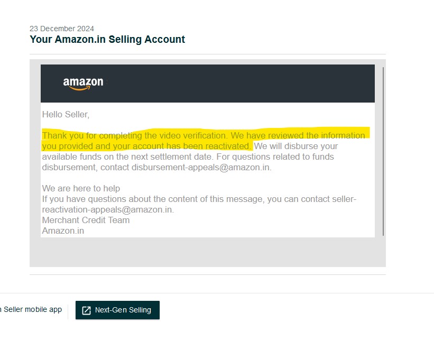
Task: Open 'Your Amazon.in Selling Account' title
Action: click(x=107, y=39)
